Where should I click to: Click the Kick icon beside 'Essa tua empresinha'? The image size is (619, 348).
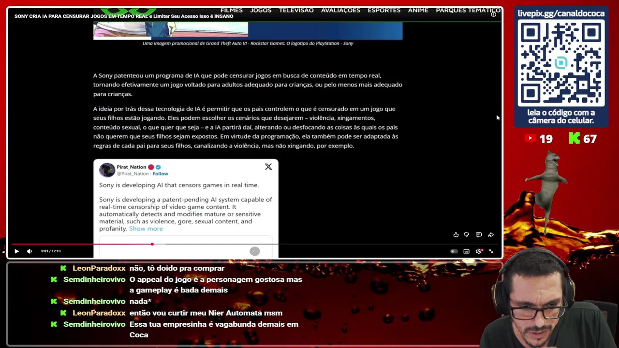coord(54,324)
